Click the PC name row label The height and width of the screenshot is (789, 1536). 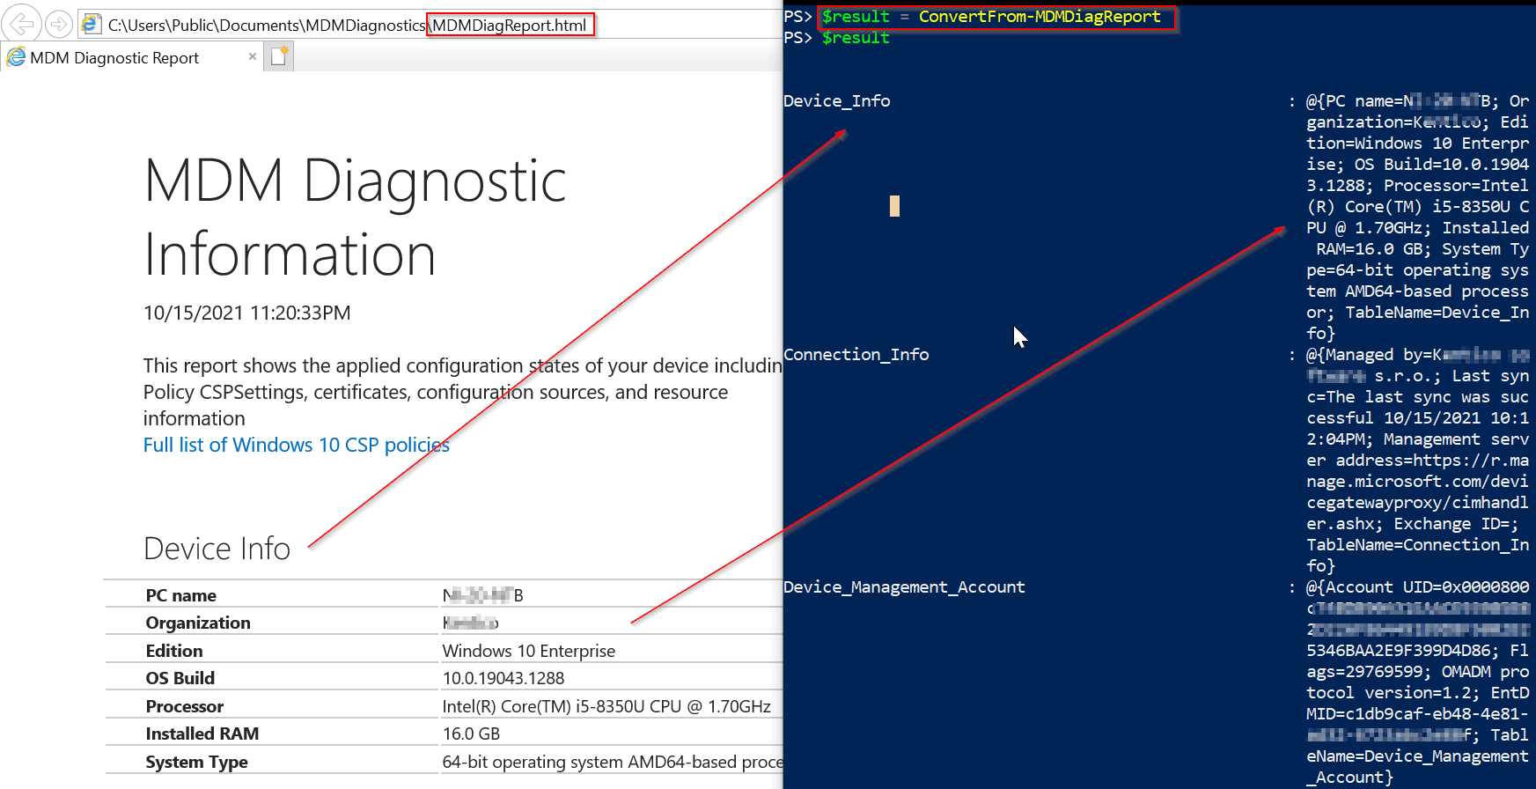pos(180,595)
